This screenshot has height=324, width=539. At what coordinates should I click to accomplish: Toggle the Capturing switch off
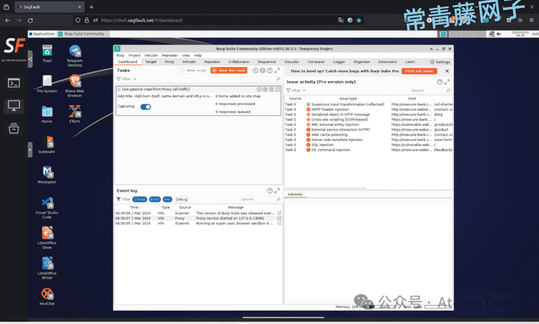[146, 107]
